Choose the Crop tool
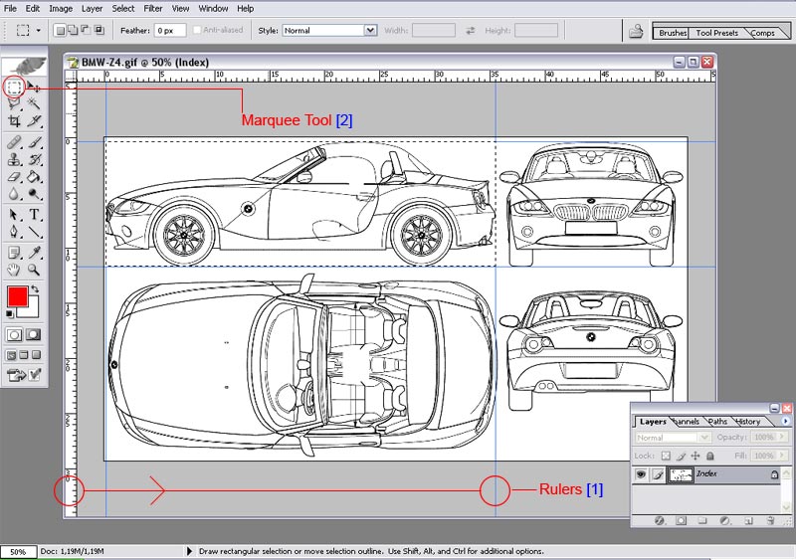Screen dimensions: 796x560 14,121
